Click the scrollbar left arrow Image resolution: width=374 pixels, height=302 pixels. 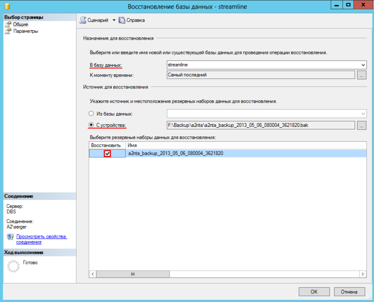[x=93, y=274]
